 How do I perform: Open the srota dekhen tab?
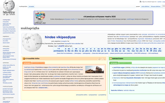(145, 6)
